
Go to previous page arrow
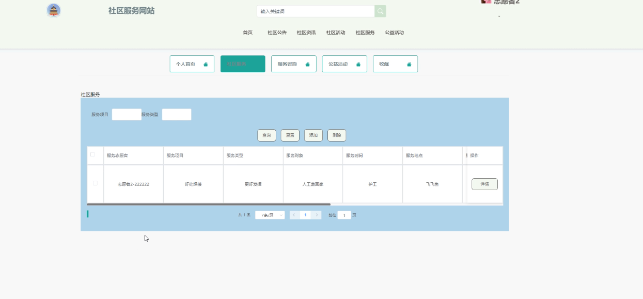click(294, 215)
